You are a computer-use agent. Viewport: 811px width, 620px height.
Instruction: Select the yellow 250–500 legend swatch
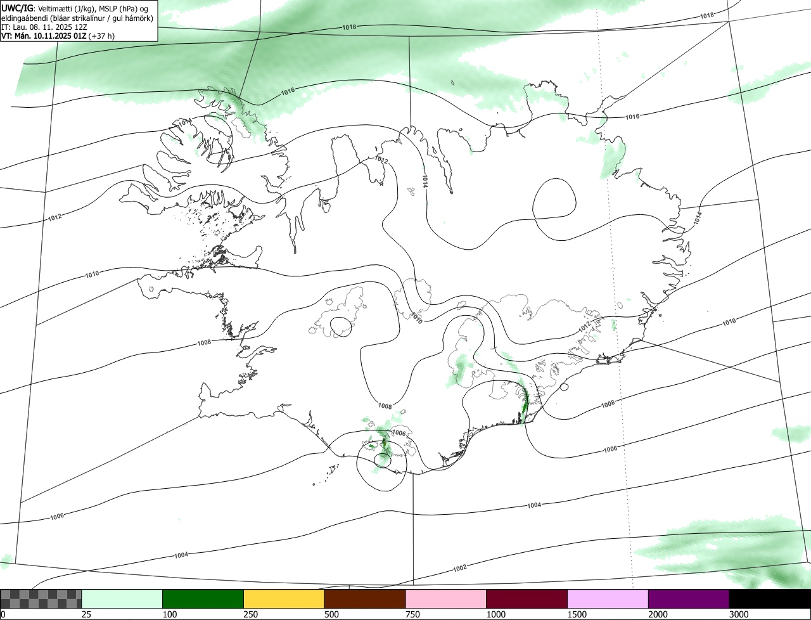pos(284,599)
